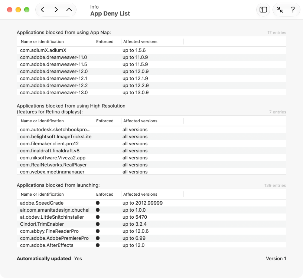Image resolution: width=303 pixels, height=278 pixels.
Task: Select com.adobe.dreamweaver-12.0 entry
Action: (x=151, y=72)
